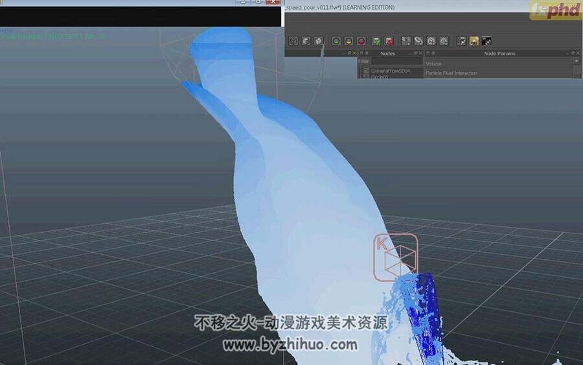Screen dimensions: 583x365
Task: Close the Node Params panel
Action: (577, 53)
